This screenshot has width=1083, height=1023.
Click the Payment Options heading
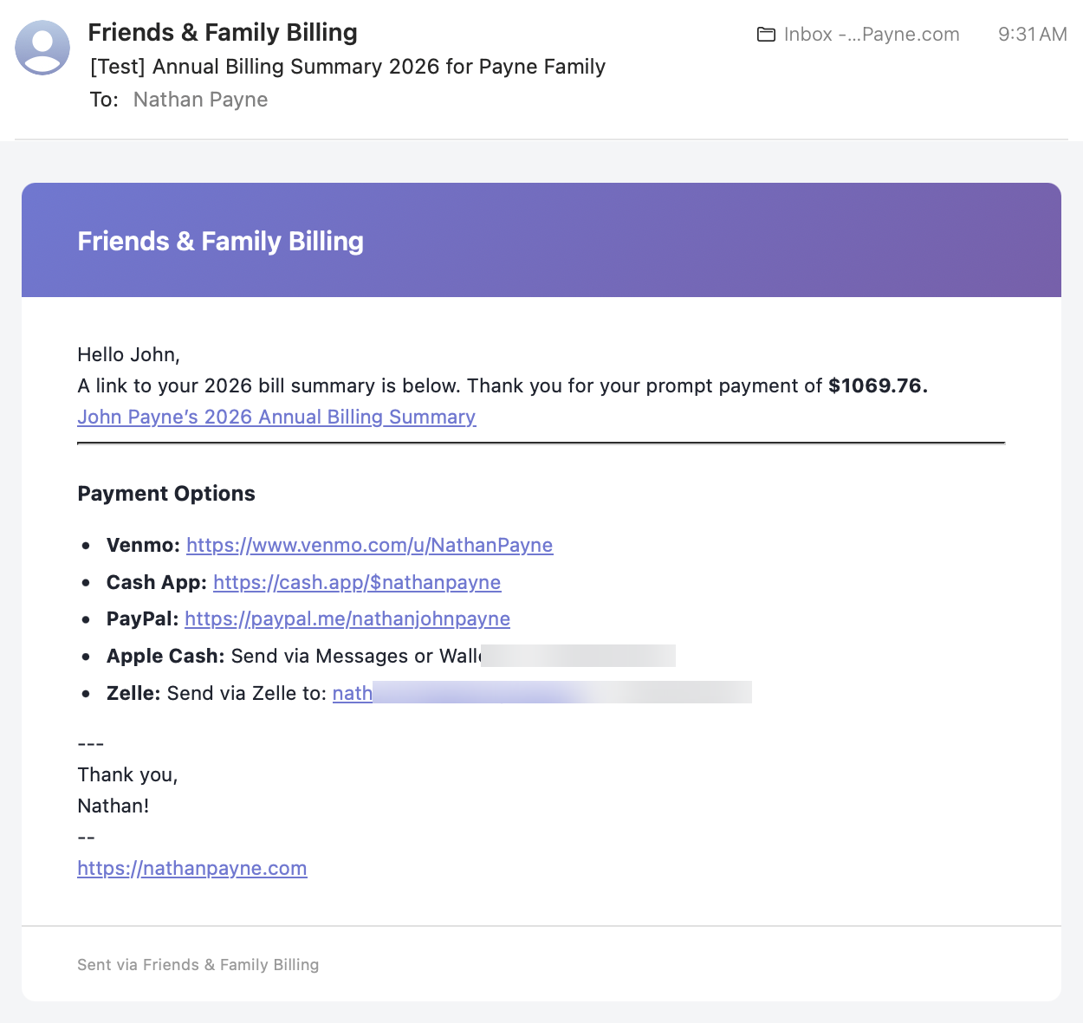[x=166, y=494]
